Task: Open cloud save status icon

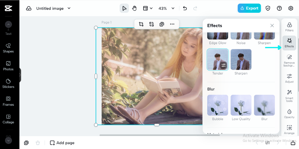Action: pos(29,8)
